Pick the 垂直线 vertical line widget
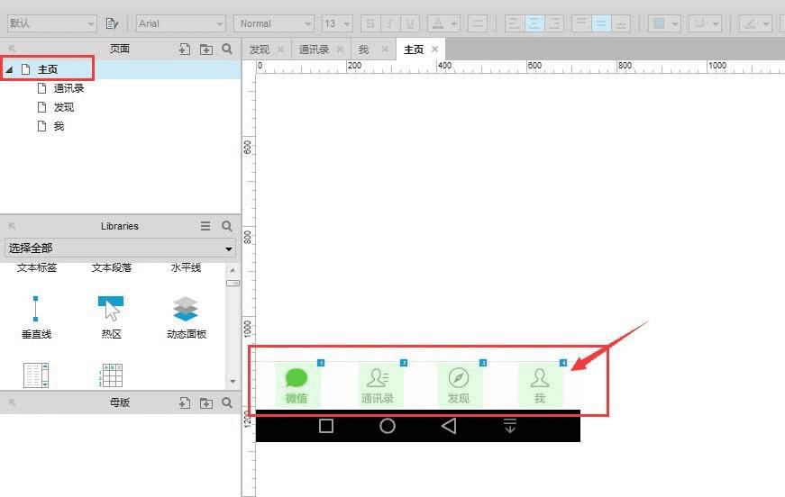Viewport: 785px width, 497px height. coord(36,318)
